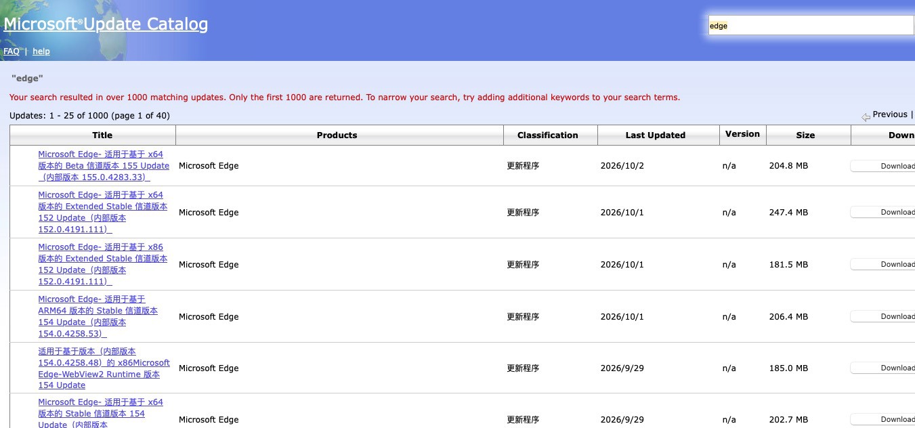This screenshot has width=915, height=428.
Task: Click the arrow icon beside Previous
Action: (x=866, y=117)
